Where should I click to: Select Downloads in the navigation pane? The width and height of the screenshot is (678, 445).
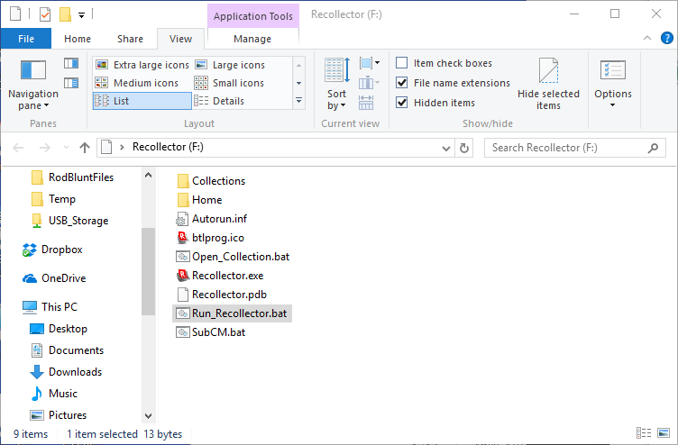pyautogui.click(x=75, y=372)
